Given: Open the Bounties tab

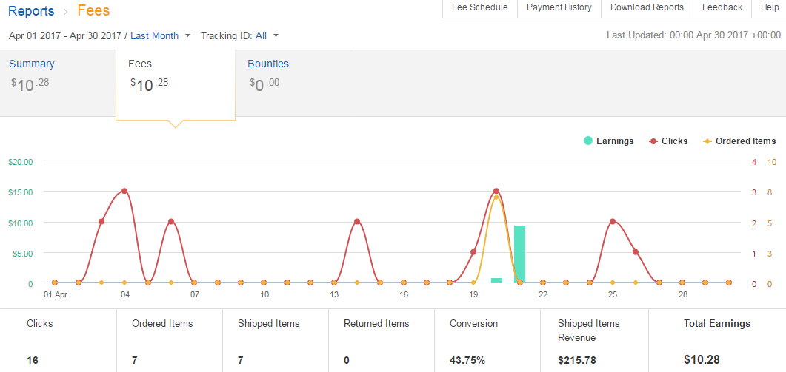Looking at the screenshot, I should (x=268, y=64).
